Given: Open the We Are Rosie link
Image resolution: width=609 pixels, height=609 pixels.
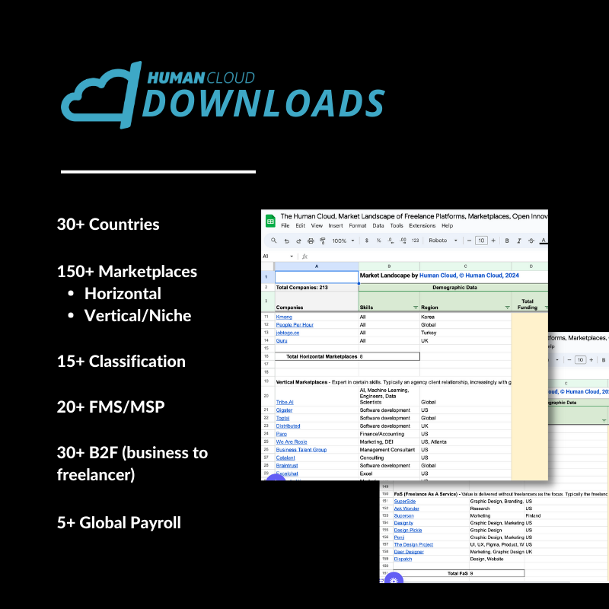Looking at the screenshot, I should (292, 442).
